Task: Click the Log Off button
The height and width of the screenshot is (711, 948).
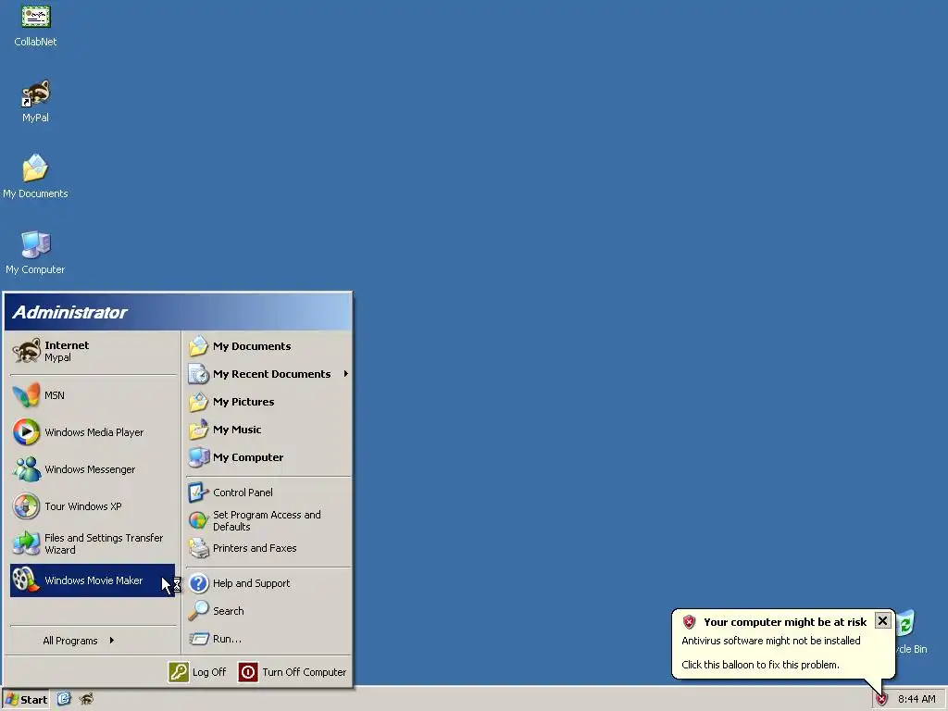Action: coord(197,672)
